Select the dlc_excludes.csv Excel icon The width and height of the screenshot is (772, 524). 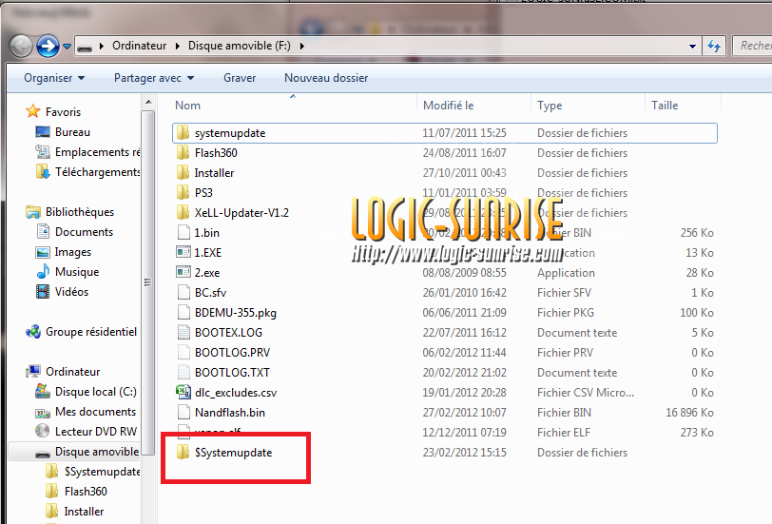coord(183,392)
